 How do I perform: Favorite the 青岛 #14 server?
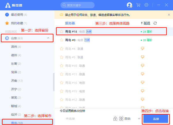(x=62, y=32)
